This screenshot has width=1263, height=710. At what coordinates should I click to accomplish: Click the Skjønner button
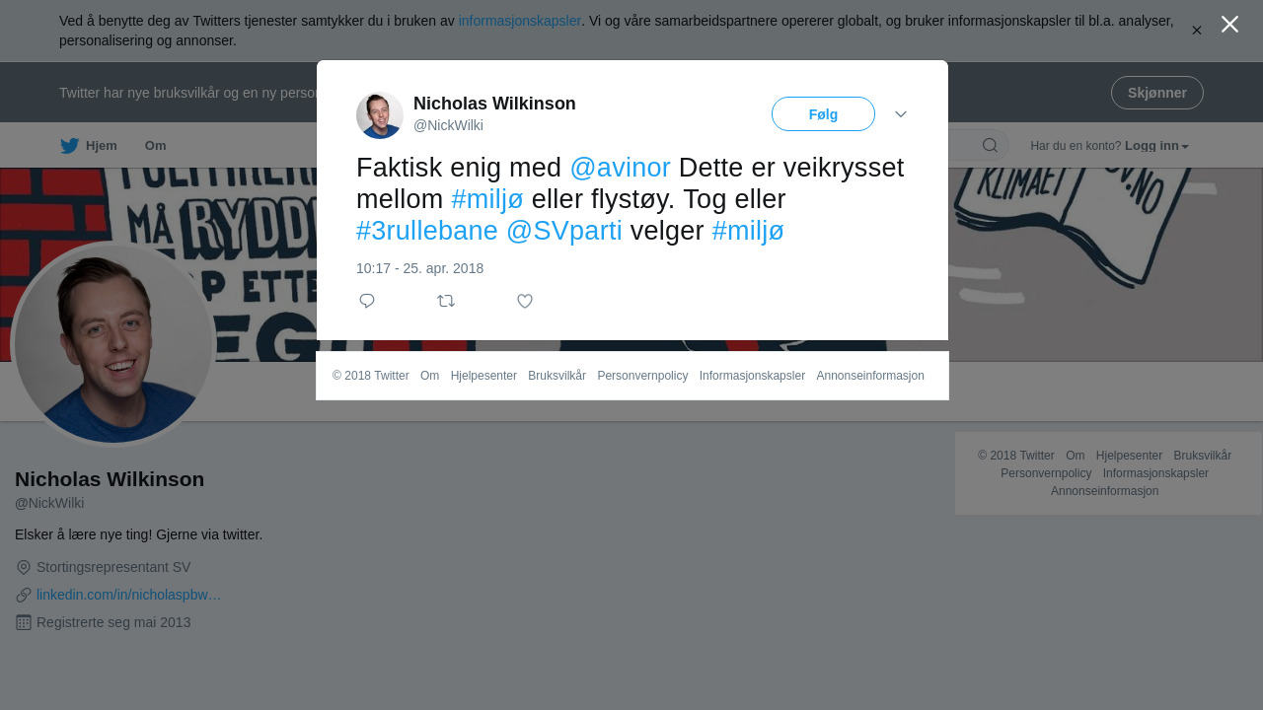[1156, 93]
